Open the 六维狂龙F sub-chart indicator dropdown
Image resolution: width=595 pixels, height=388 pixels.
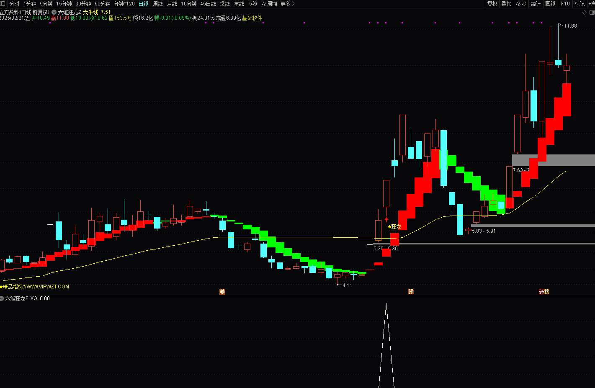coord(2,298)
